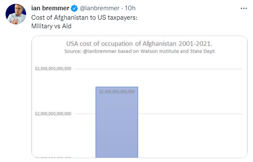Click the $2,000,000,000,000 axis label

(53, 114)
